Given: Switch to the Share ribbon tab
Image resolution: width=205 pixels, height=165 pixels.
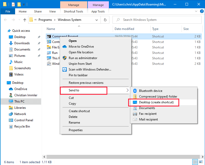Looking at the screenshot, I should pyautogui.click(x=38, y=11).
